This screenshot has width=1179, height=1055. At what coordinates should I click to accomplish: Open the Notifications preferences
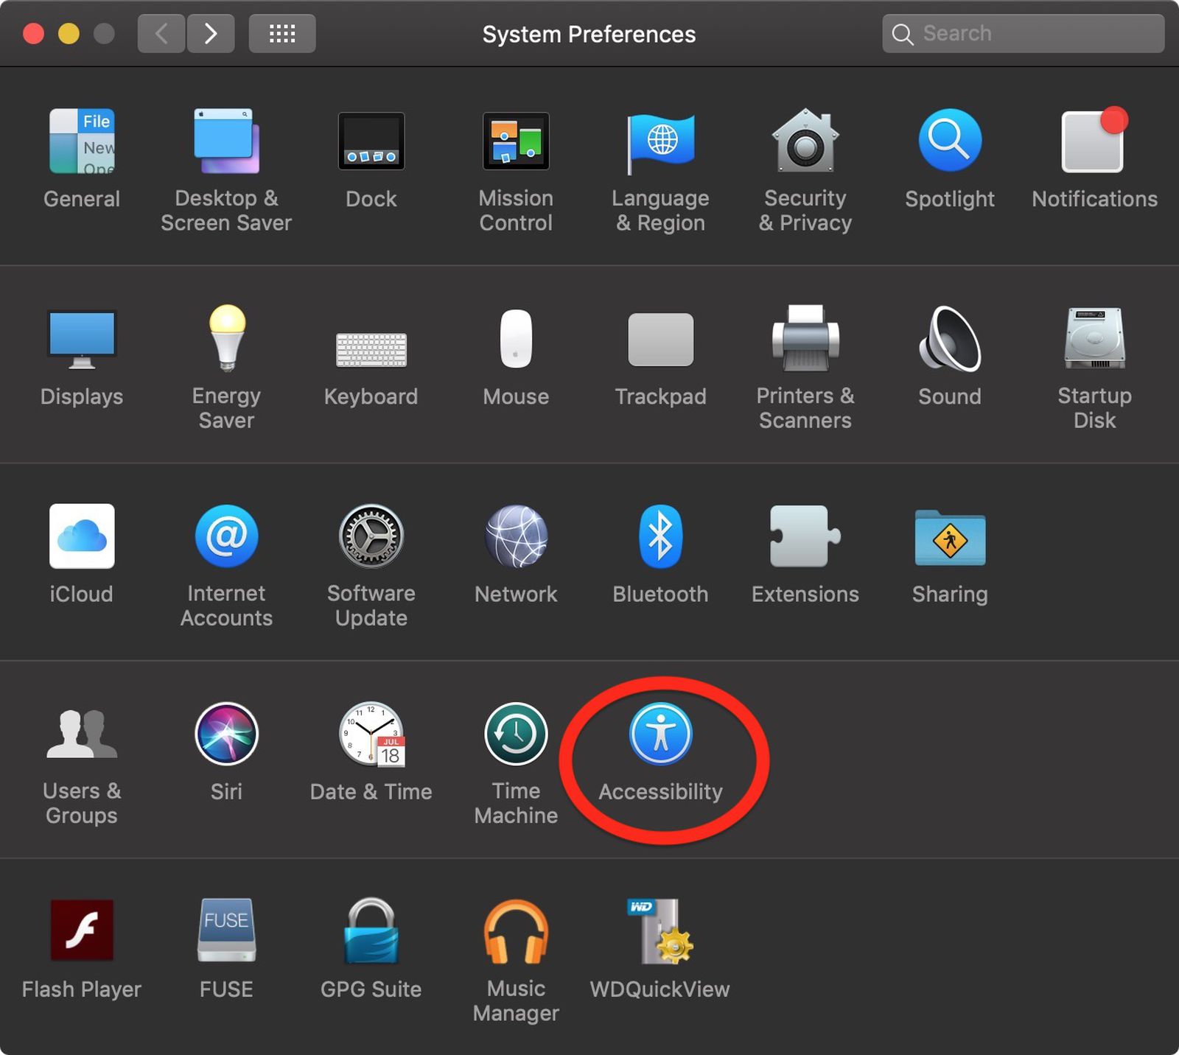(1094, 141)
